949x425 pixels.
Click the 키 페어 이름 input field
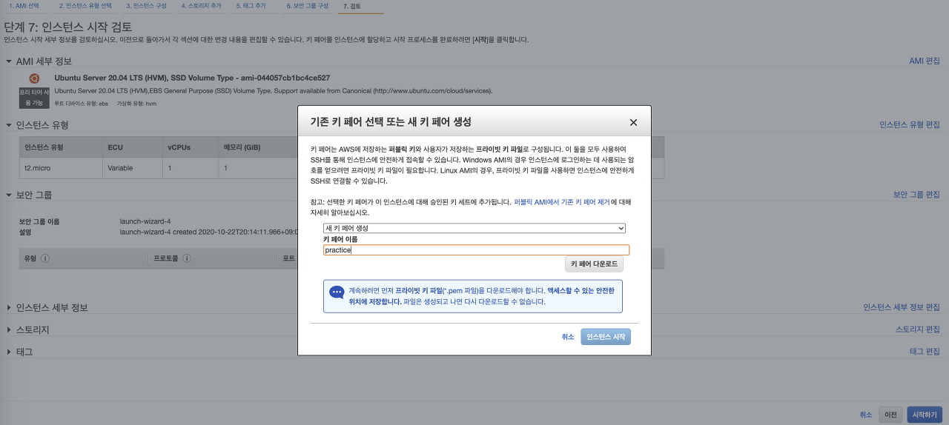point(476,250)
